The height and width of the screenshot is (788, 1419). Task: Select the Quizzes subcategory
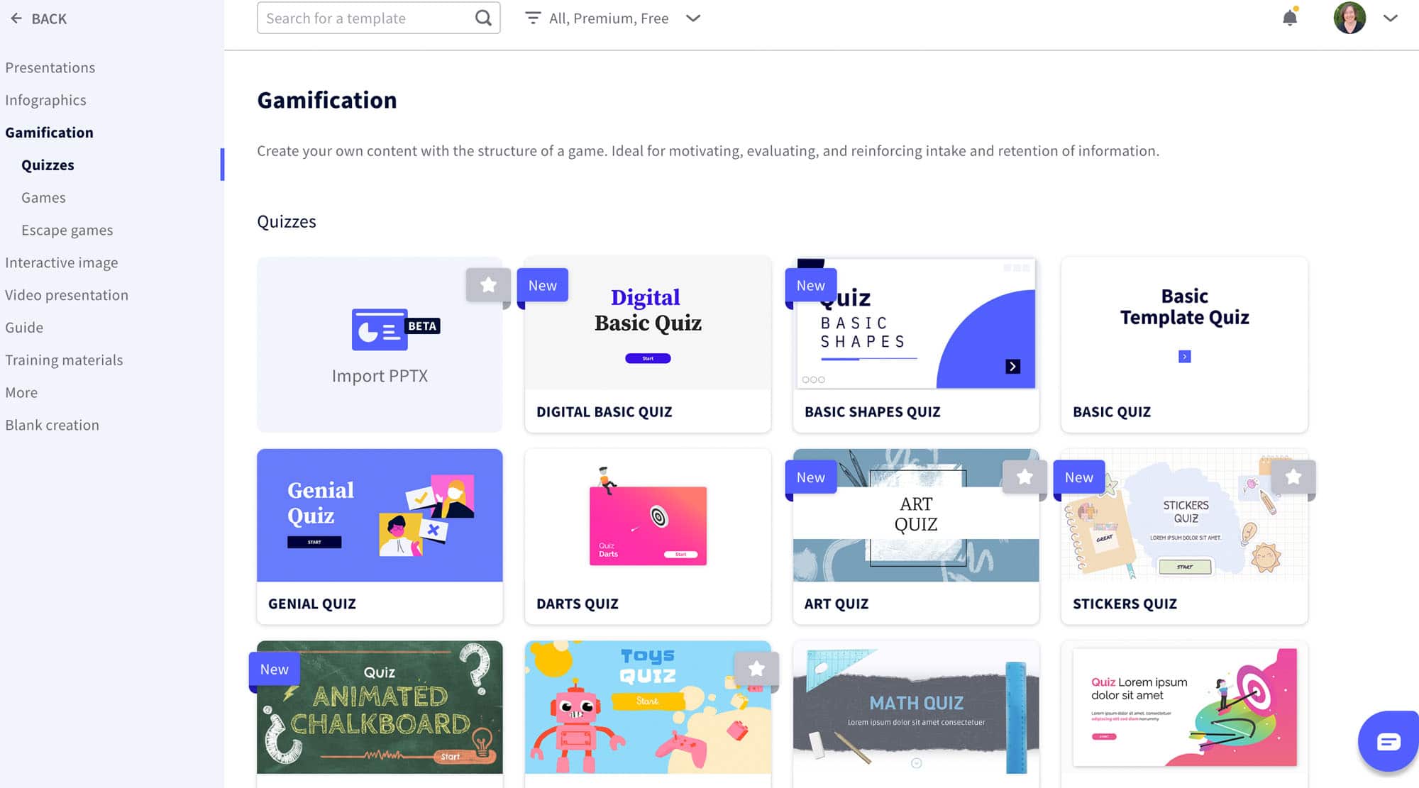tap(48, 165)
